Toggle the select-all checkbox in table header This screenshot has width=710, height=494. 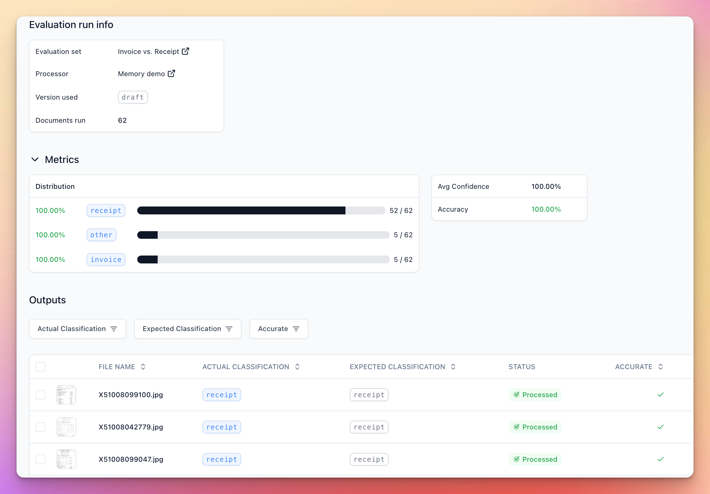click(41, 367)
